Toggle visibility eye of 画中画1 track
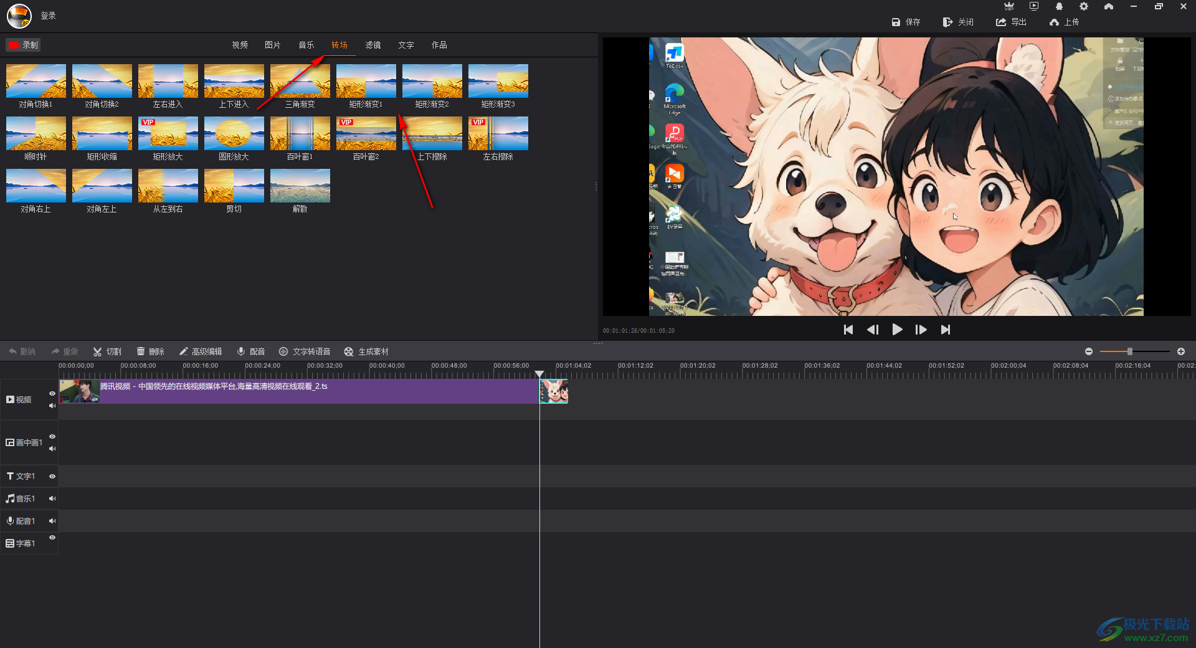This screenshot has width=1196, height=648. click(52, 437)
